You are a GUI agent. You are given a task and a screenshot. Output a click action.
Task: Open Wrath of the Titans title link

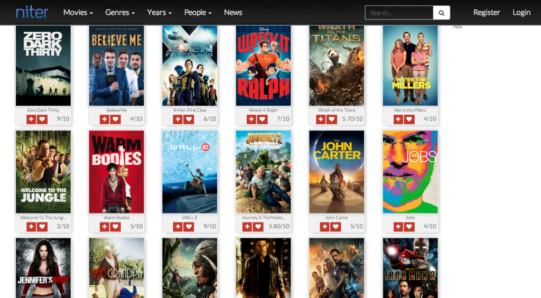[x=337, y=110]
